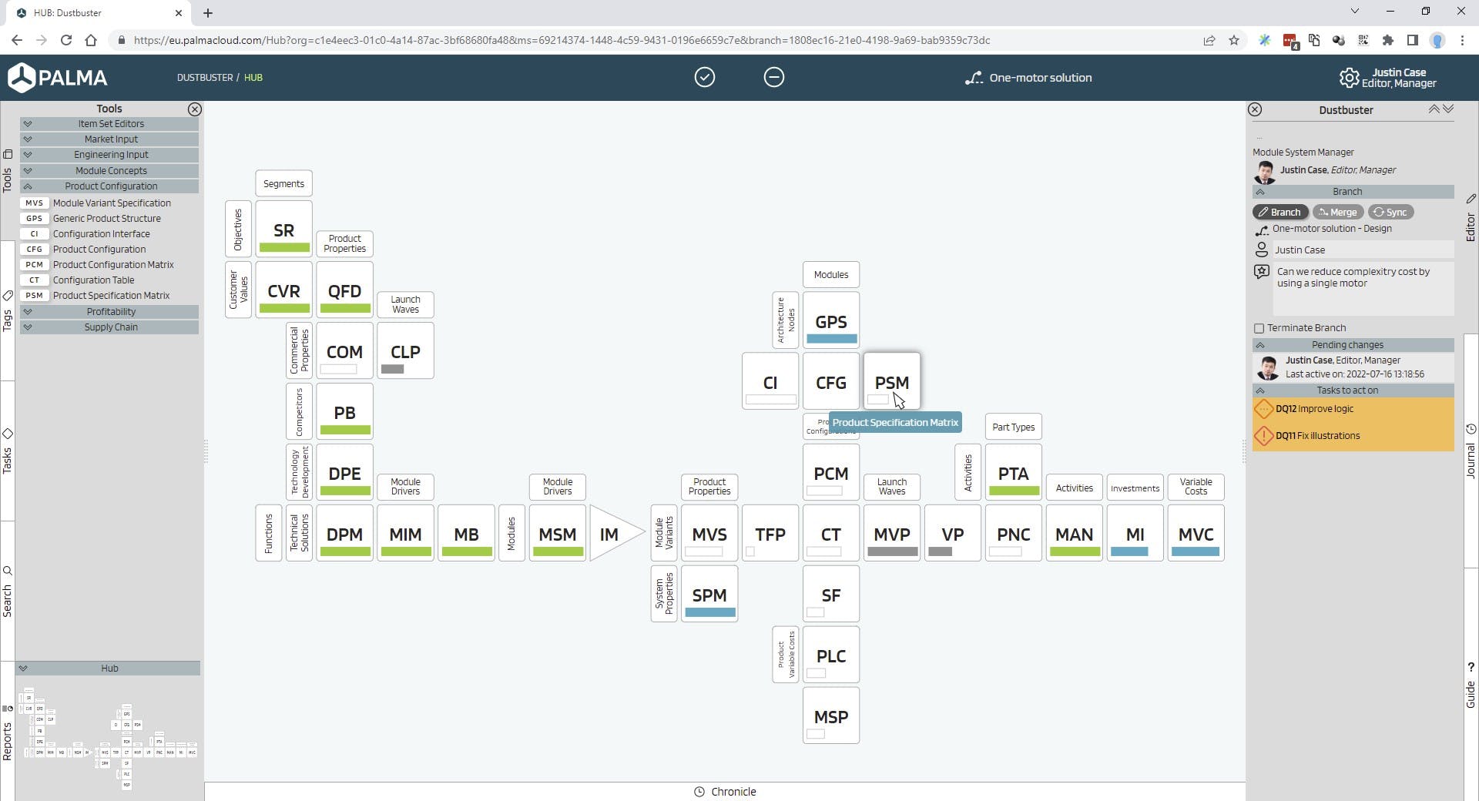The width and height of the screenshot is (1479, 801).
Task: Open the Journal side tab
Action: (1471, 454)
